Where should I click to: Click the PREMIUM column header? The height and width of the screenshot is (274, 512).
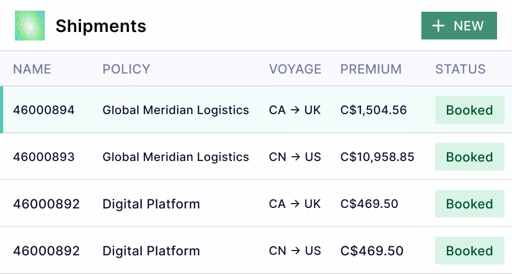click(371, 69)
